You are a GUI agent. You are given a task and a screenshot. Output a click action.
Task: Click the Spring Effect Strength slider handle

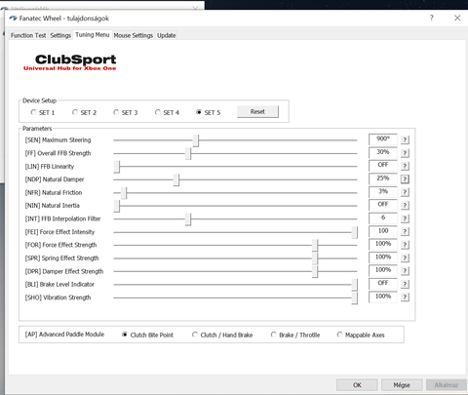(x=315, y=258)
